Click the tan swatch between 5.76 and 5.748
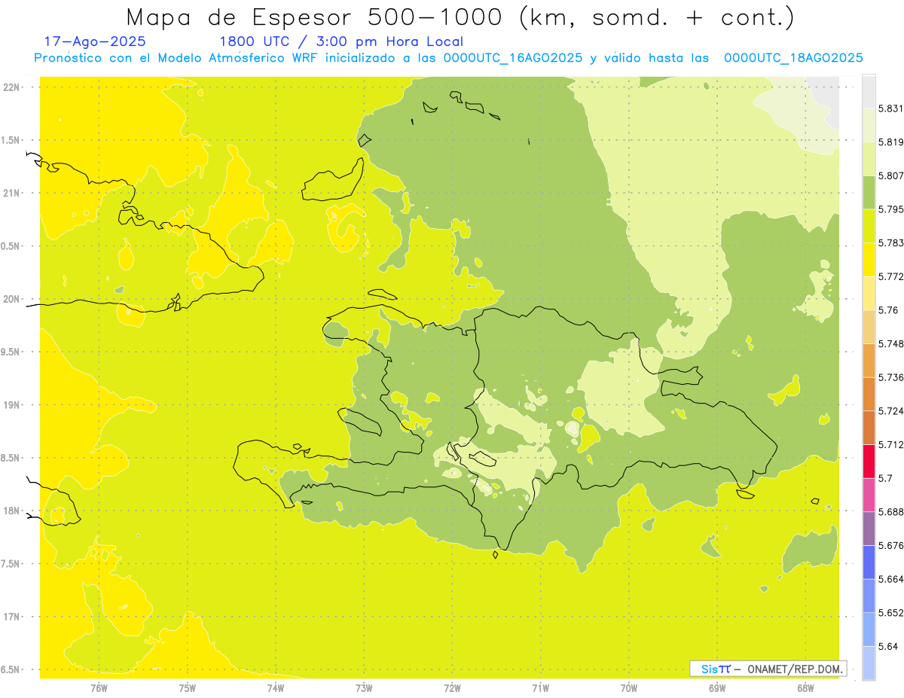Image resolution: width=904 pixels, height=698 pixels. tap(869, 327)
